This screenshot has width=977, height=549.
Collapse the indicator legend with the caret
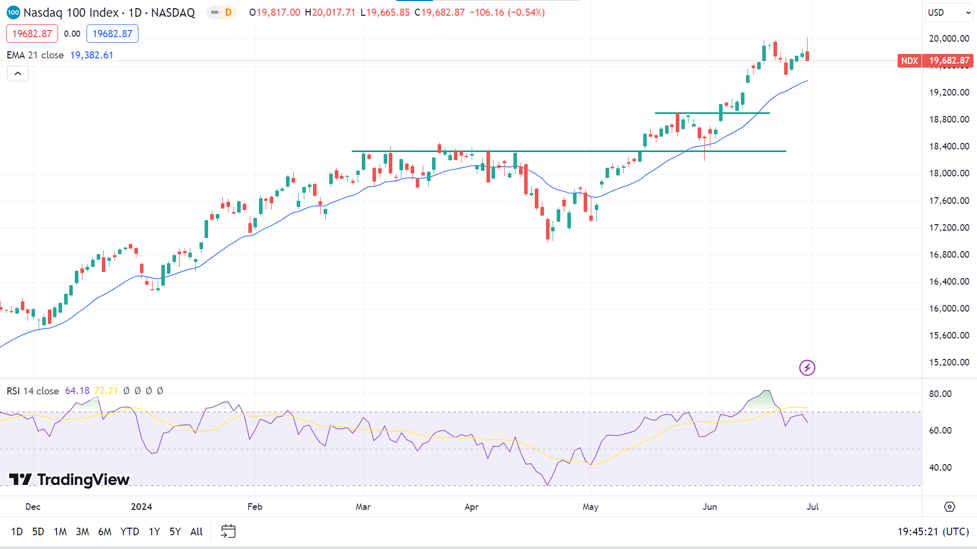[x=18, y=74]
